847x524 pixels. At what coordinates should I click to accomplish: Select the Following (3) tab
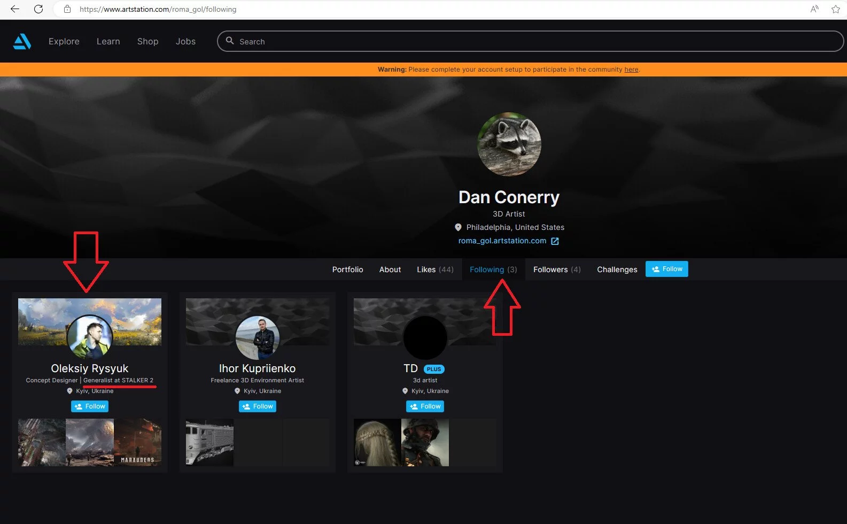(493, 269)
